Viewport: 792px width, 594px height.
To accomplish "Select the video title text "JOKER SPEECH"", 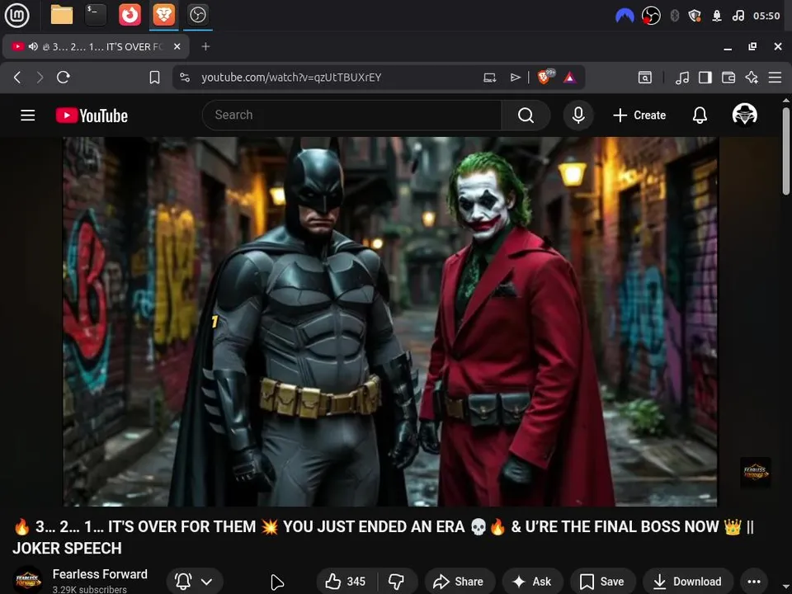I will [67, 548].
